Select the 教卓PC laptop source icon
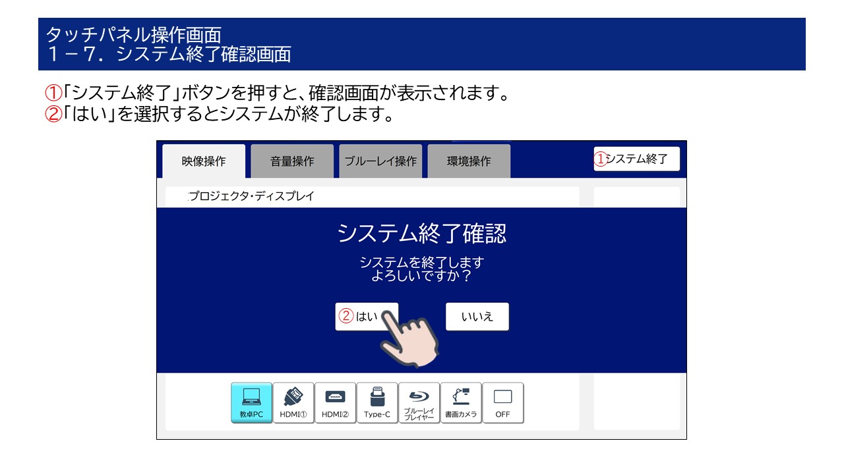Screen dimensions: 844x474 pyautogui.click(x=251, y=403)
